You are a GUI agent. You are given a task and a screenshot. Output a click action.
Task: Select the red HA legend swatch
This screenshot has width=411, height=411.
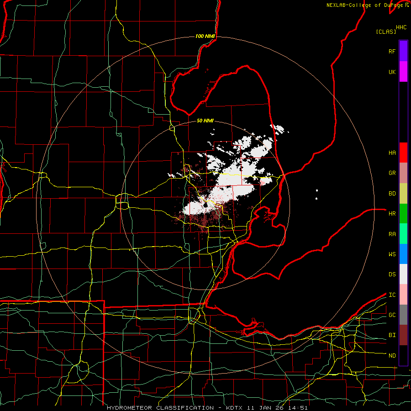pyautogui.click(x=403, y=153)
